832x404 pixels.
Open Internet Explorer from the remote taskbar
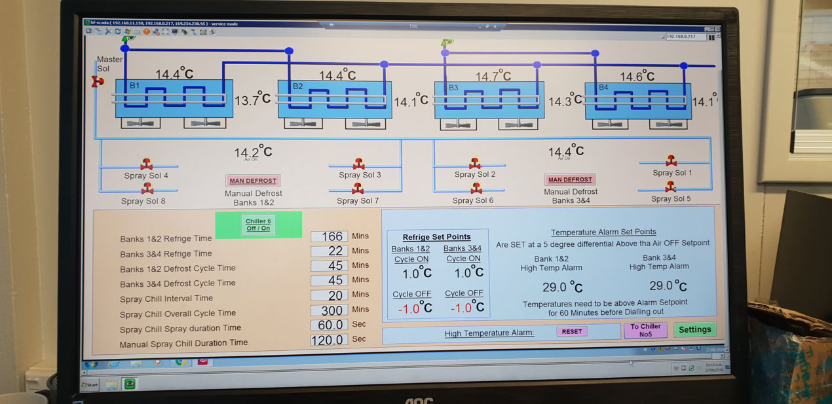114,363
